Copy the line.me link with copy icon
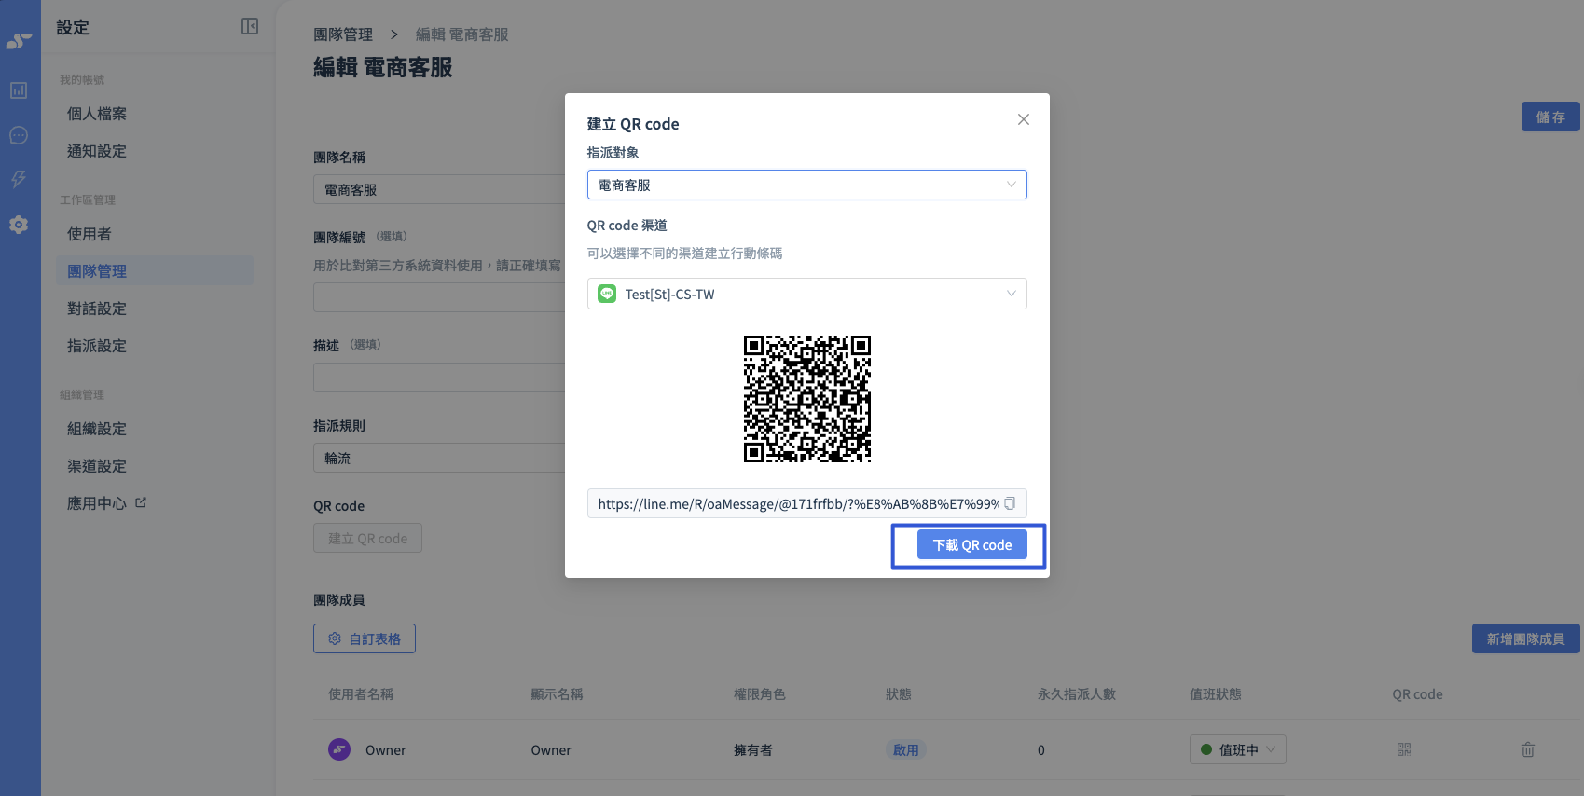The image size is (1584, 796). 1010,503
